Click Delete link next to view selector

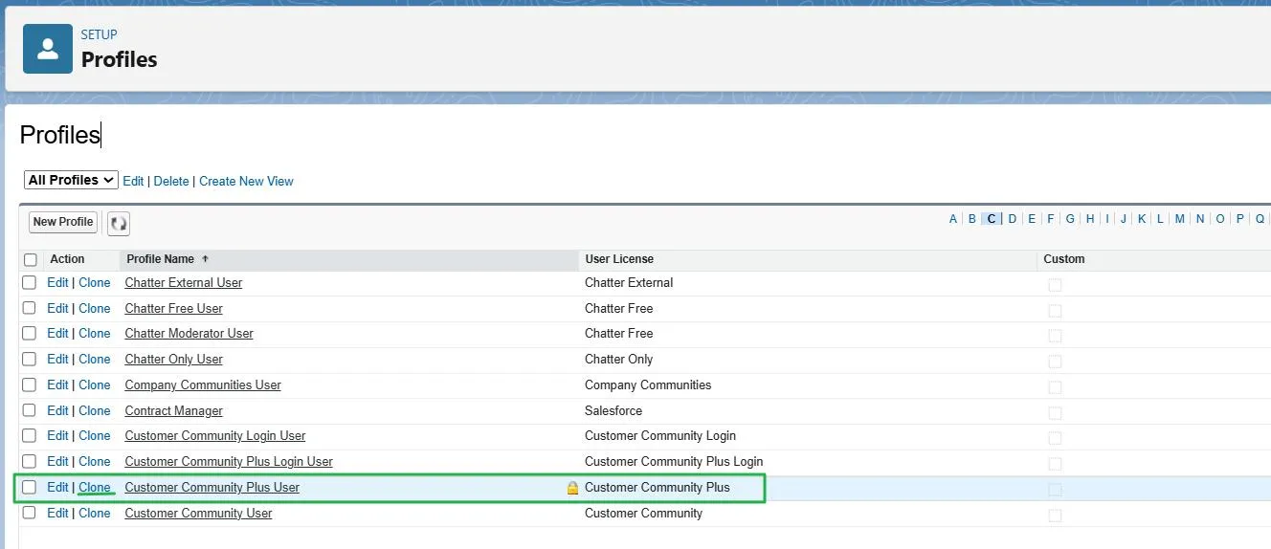(x=171, y=181)
